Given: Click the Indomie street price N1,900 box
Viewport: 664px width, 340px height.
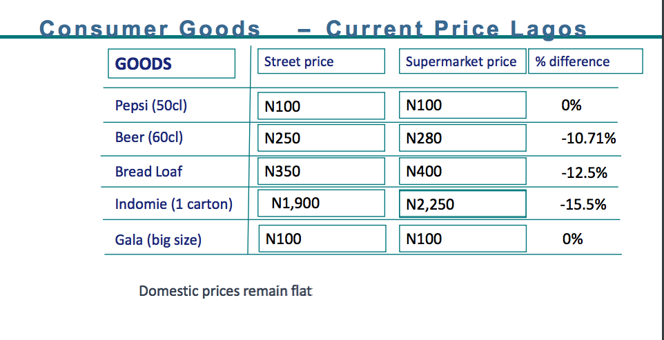Looking at the screenshot, I should [x=320, y=203].
